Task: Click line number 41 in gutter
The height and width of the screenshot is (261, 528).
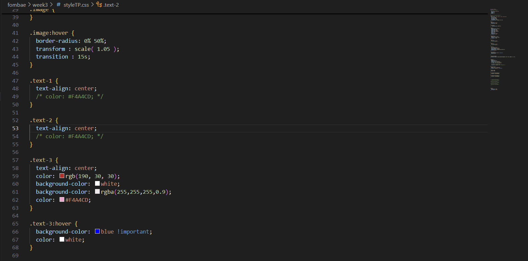Action: [x=15, y=33]
